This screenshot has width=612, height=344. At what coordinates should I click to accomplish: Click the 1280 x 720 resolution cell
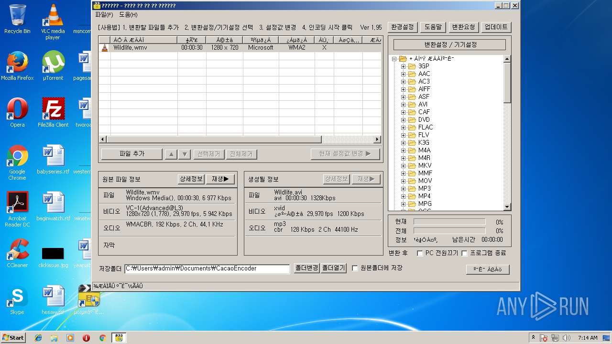(224, 48)
